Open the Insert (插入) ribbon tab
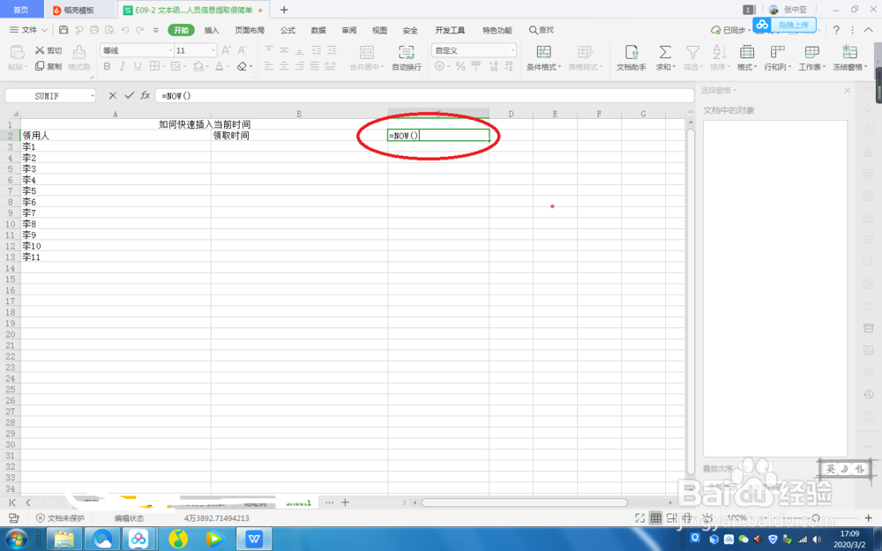 point(212,30)
